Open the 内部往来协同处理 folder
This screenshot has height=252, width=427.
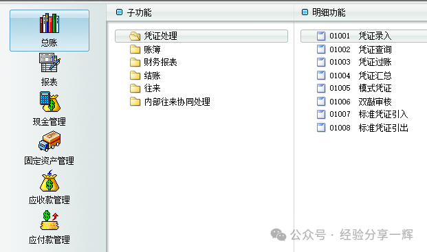coord(170,102)
